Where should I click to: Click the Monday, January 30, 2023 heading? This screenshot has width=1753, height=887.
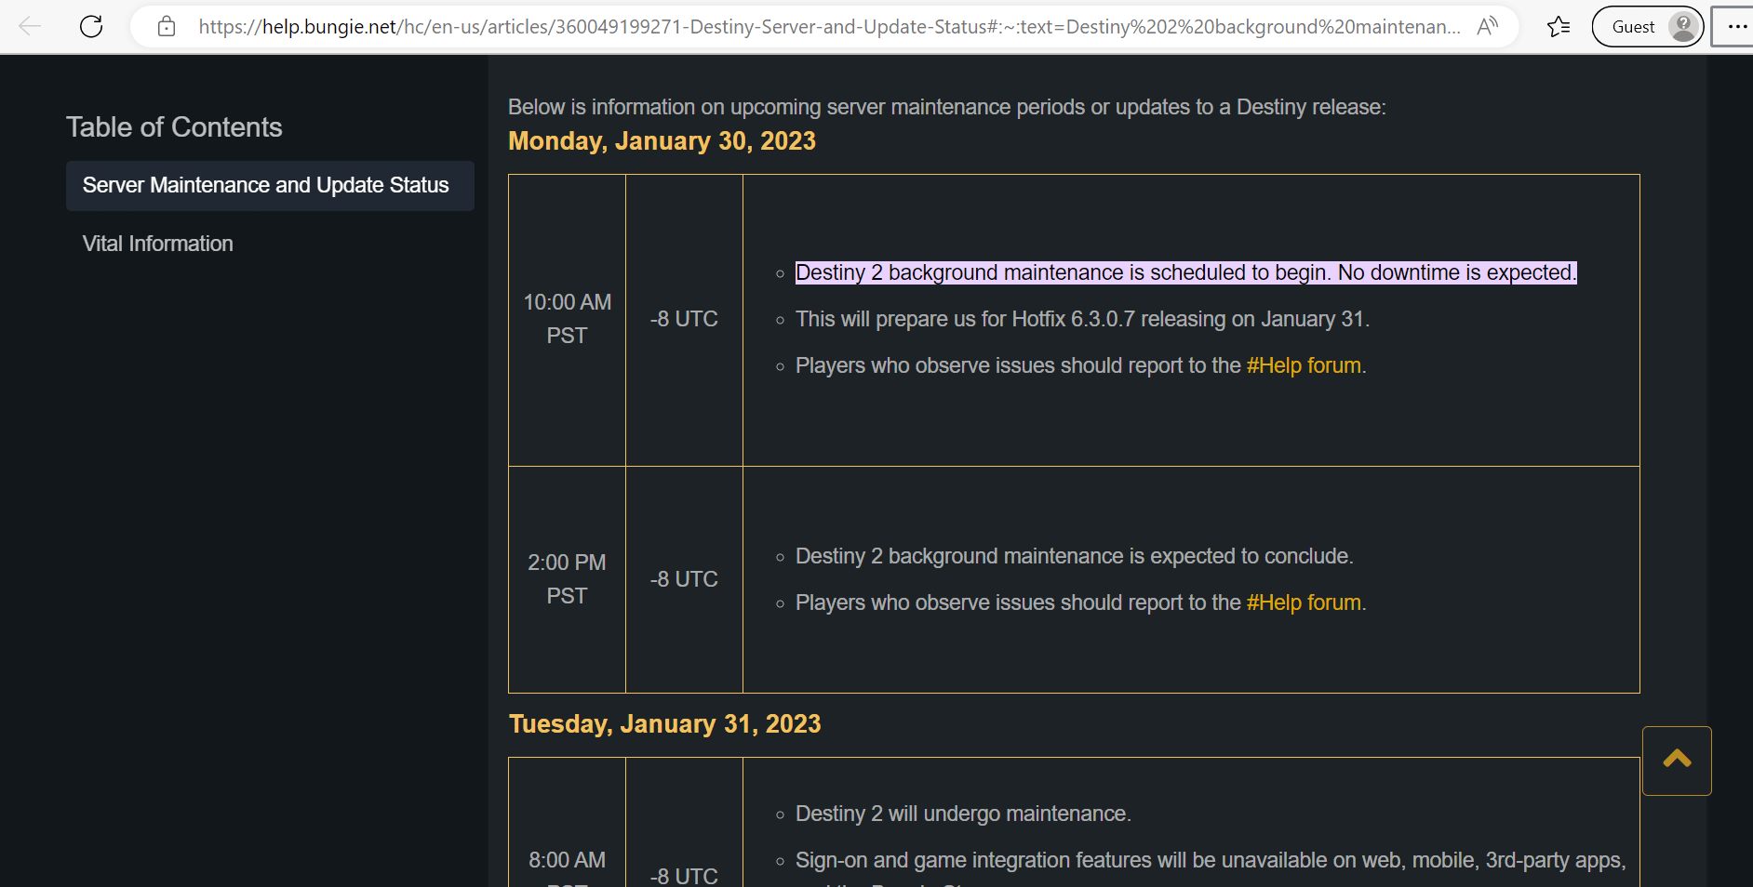pos(662,141)
